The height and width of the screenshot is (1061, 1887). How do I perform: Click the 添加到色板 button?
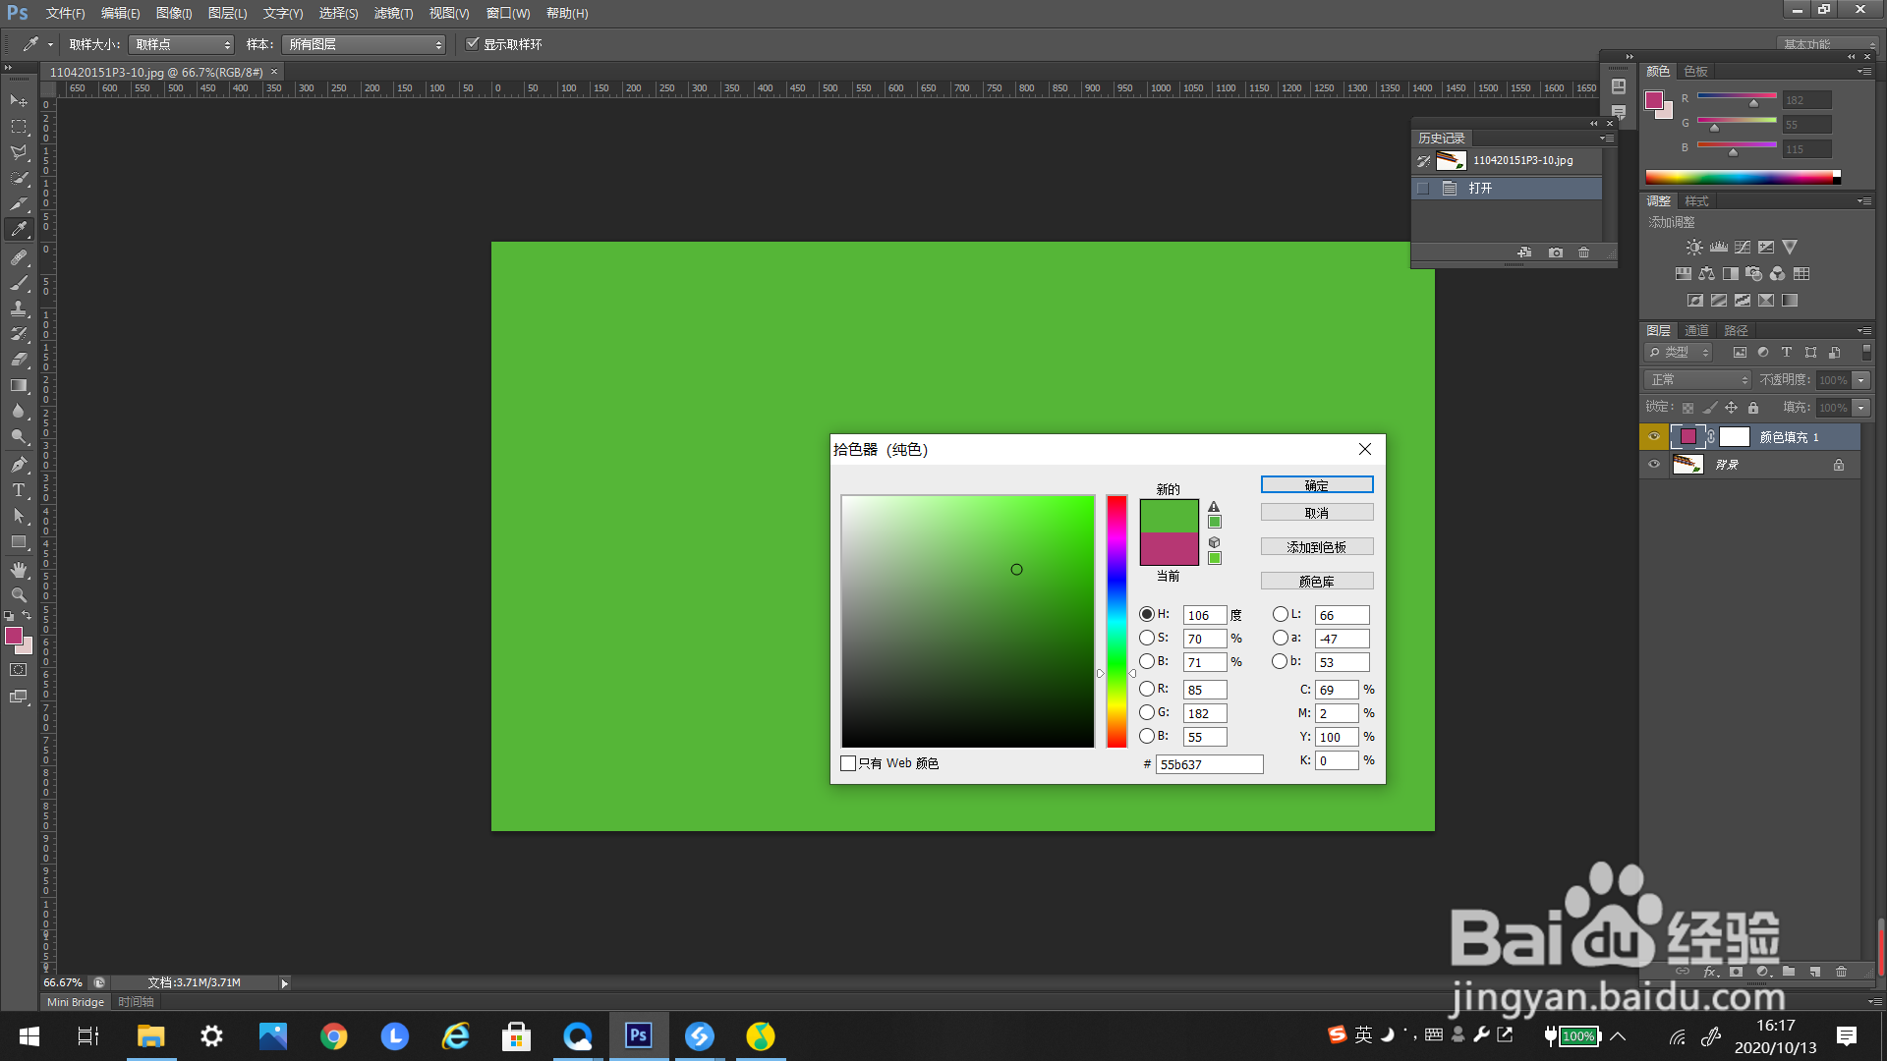click(x=1316, y=547)
